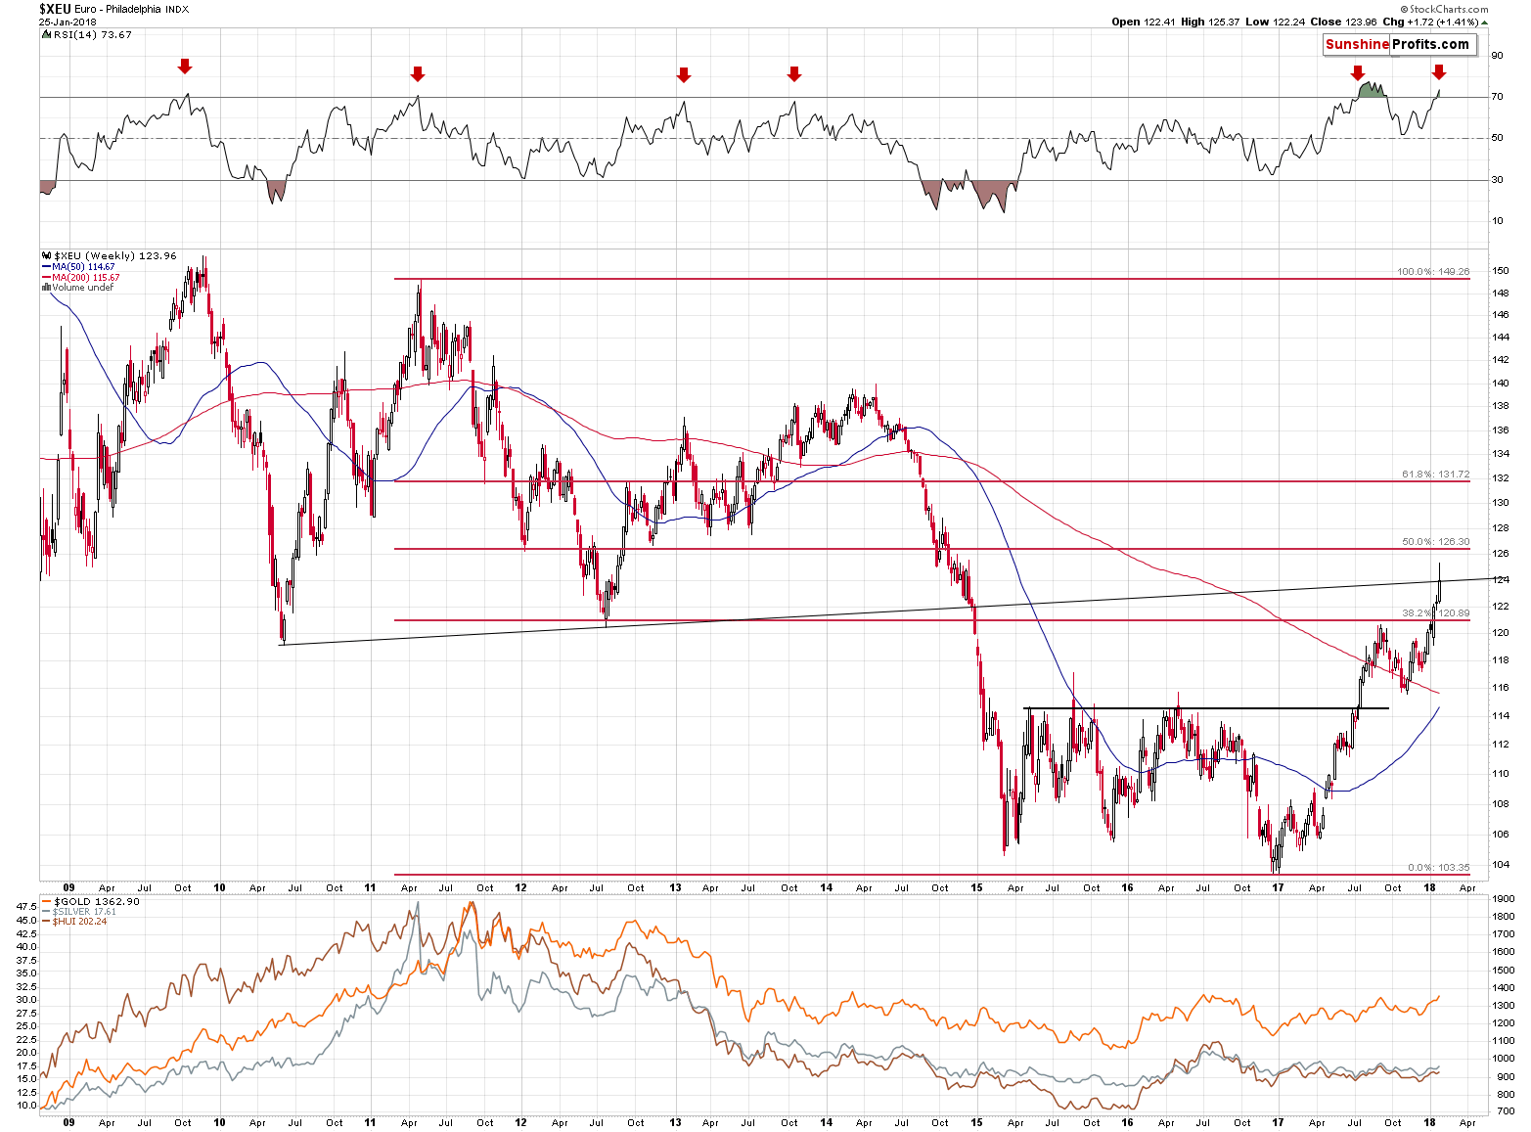
Task: Click the red arrow above the October 2013 RSI peak
Action: pyautogui.click(x=794, y=74)
